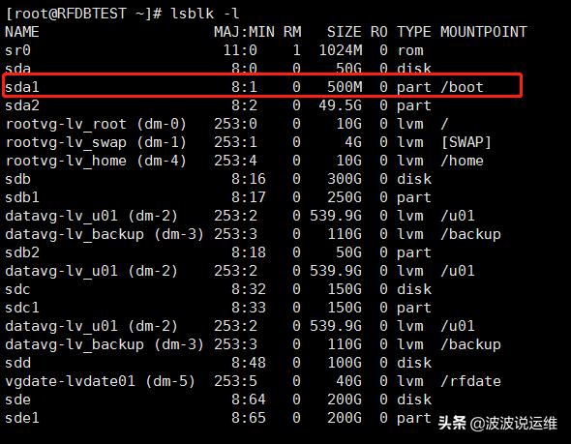Click the 'rom' type entry
Viewport: 571px width, 444px height.
[x=410, y=50]
